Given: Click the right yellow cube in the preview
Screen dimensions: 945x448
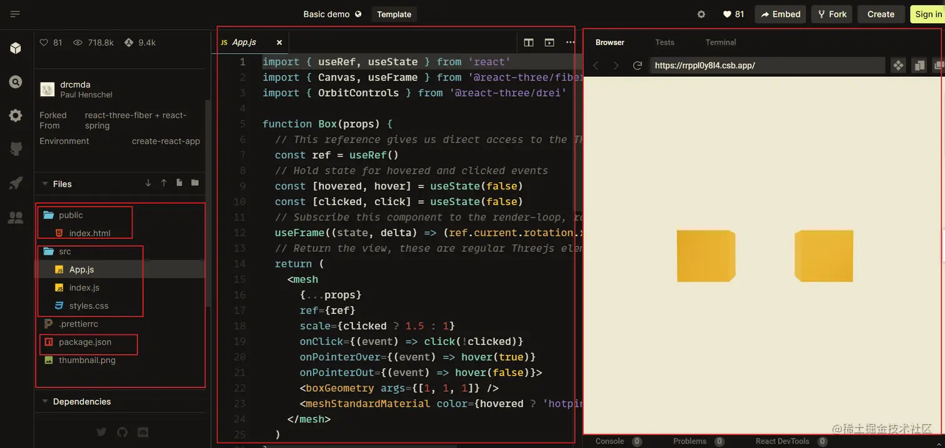Looking at the screenshot, I should click(x=824, y=256).
